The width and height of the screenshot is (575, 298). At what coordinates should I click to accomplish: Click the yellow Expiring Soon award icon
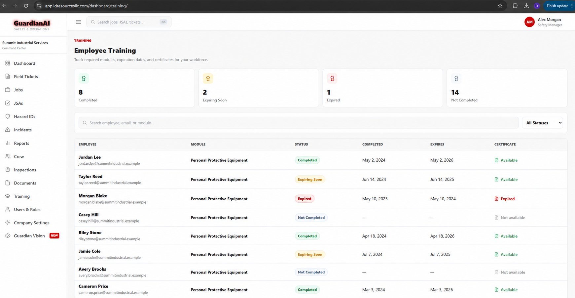pyautogui.click(x=208, y=79)
